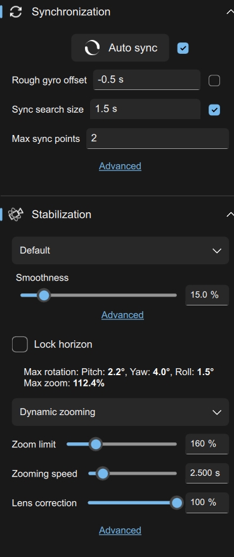The height and width of the screenshot is (557, 234).
Task: Click the Zooming speed slider handle
Action: tap(103, 473)
